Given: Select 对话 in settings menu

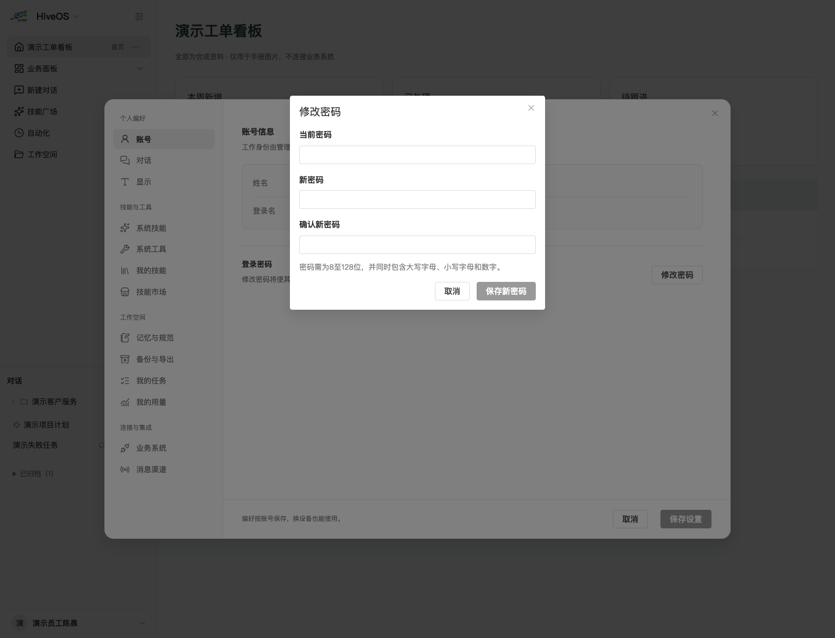Looking at the screenshot, I should point(164,160).
